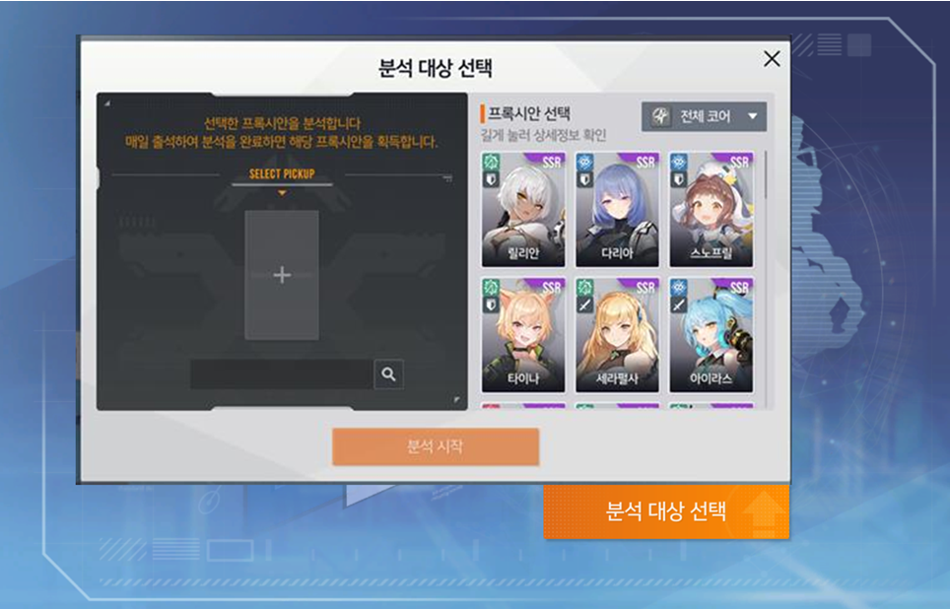Screen dimensions: 950x609
Task: Select the 세라펄사 character card
Action: (x=617, y=335)
